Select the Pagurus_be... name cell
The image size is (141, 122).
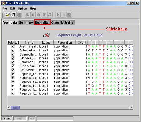29,74
